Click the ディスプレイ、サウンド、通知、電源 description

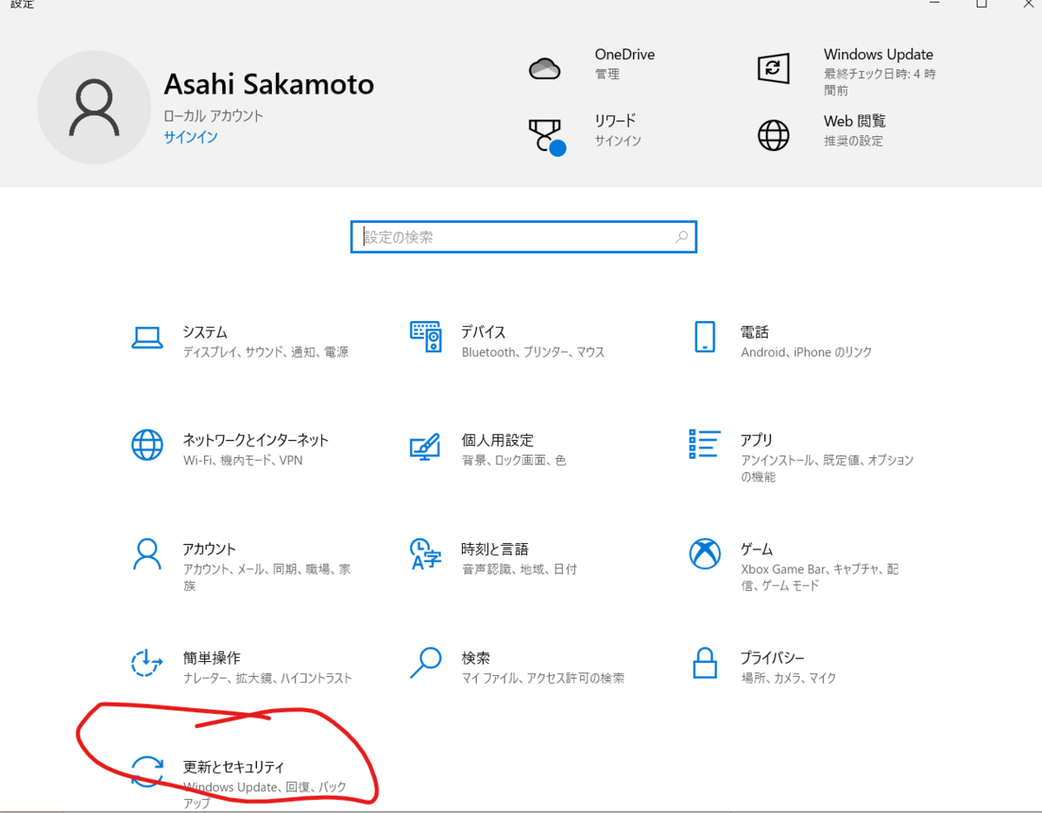coord(266,352)
